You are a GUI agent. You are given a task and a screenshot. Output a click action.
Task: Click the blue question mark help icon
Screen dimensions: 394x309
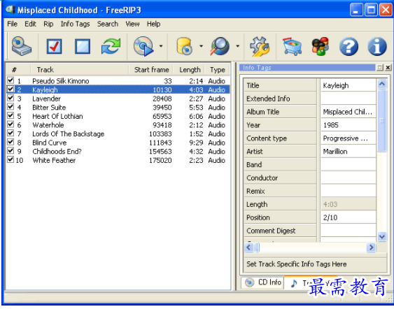[x=349, y=46]
